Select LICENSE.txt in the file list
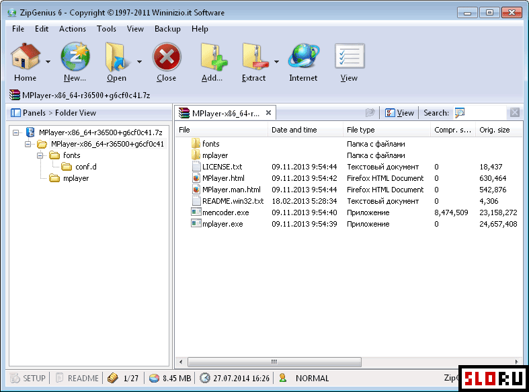529x392 pixels. pyautogui.click(x=222, y=167)
